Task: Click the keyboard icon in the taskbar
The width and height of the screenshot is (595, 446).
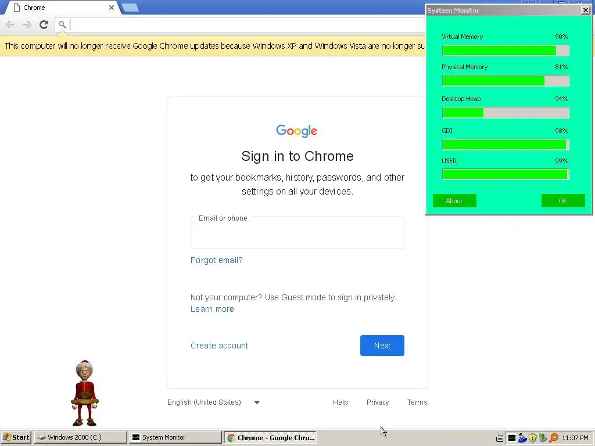Action: [500, 438]
